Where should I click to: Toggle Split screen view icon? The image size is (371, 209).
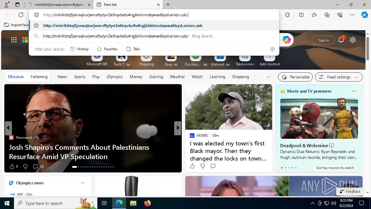coord(301,15)
